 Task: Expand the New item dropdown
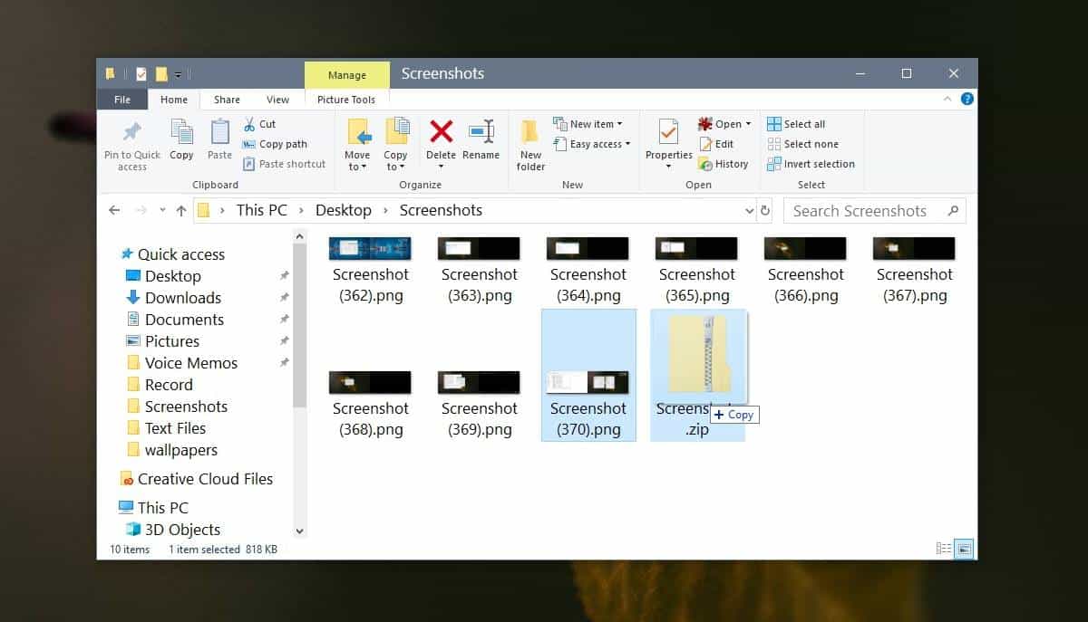(589, 123)
